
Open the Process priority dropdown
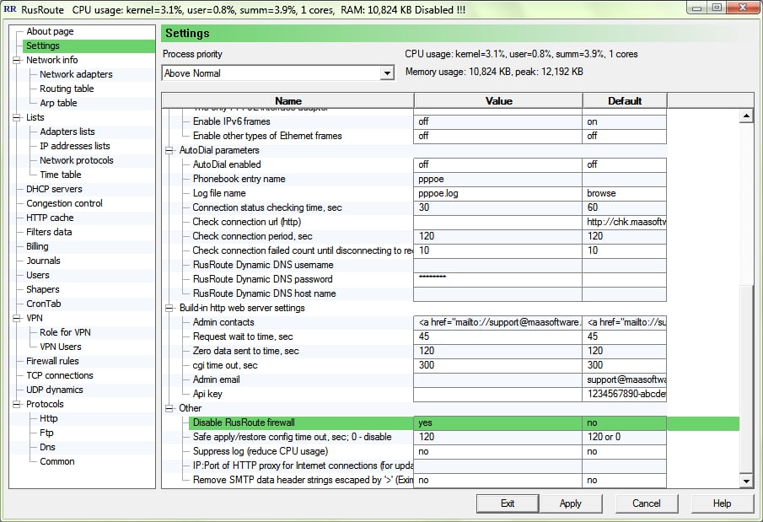tap(387, 73)
